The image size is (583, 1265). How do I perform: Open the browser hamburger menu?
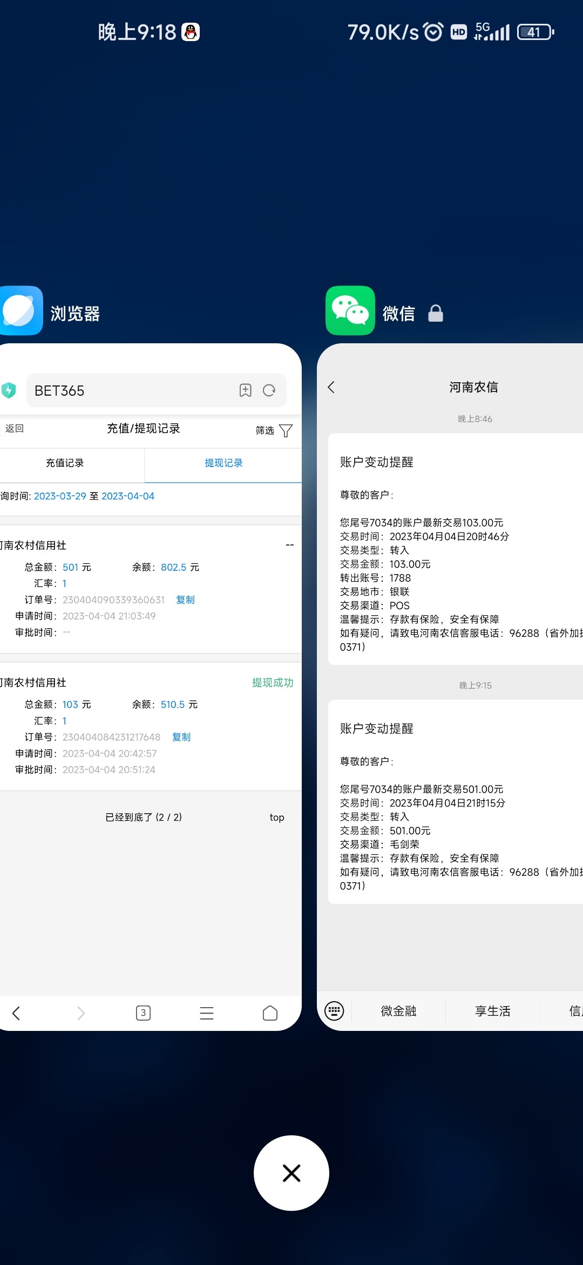pos(207,1013)
